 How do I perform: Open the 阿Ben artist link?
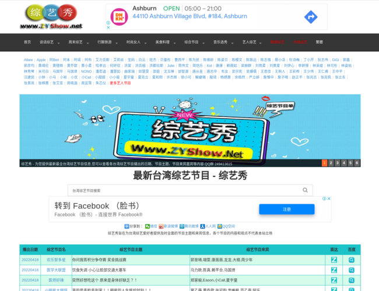click(x=54, y=60)
